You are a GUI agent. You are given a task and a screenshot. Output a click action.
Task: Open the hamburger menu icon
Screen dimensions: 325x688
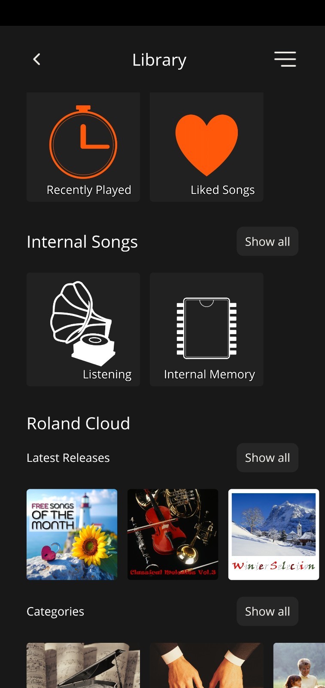point(285,59)
